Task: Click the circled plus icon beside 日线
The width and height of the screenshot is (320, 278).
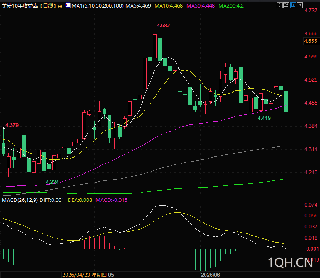Action: [60, 6]
